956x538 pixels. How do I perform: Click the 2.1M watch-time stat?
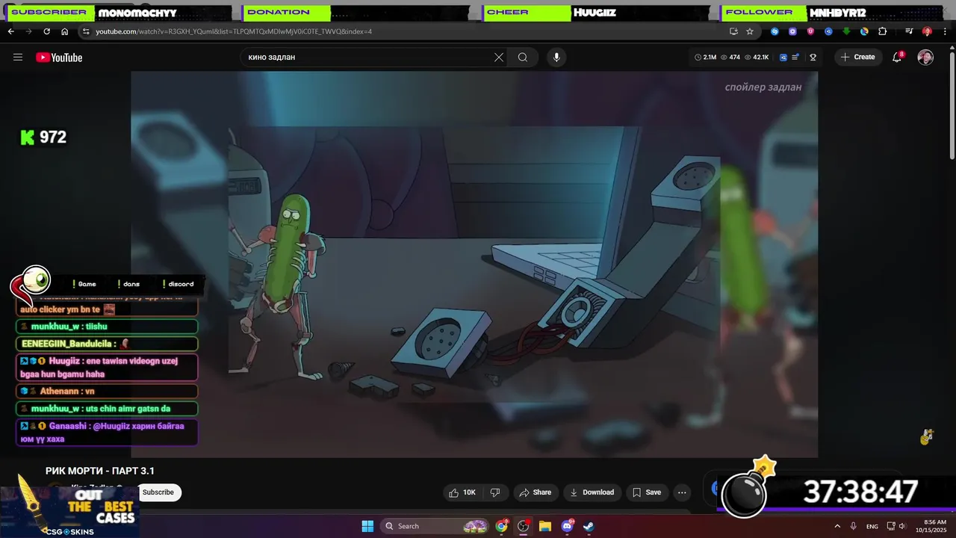tap(706, 58)
